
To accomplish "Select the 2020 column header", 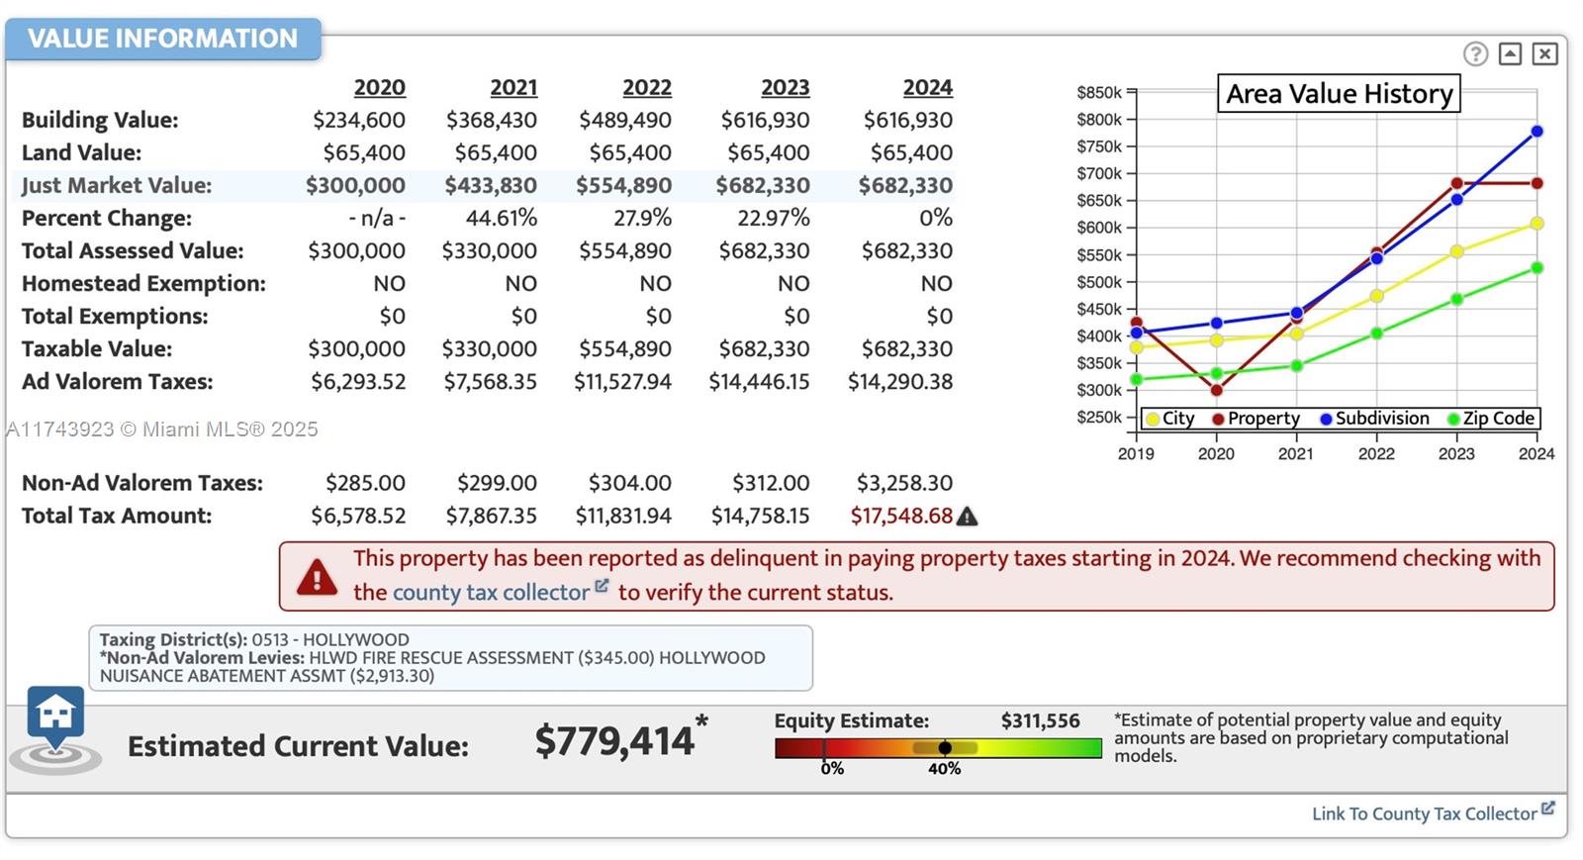I will point(379,88).
